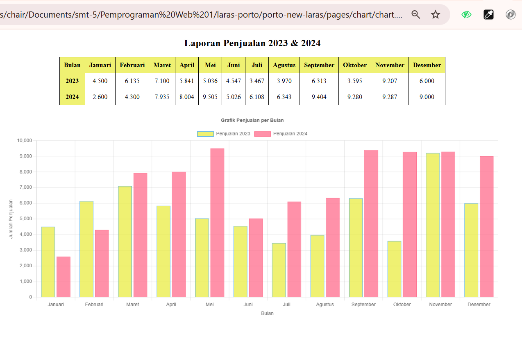
Task: Click the yellow November 2023 bar
Action: point(433,225)
